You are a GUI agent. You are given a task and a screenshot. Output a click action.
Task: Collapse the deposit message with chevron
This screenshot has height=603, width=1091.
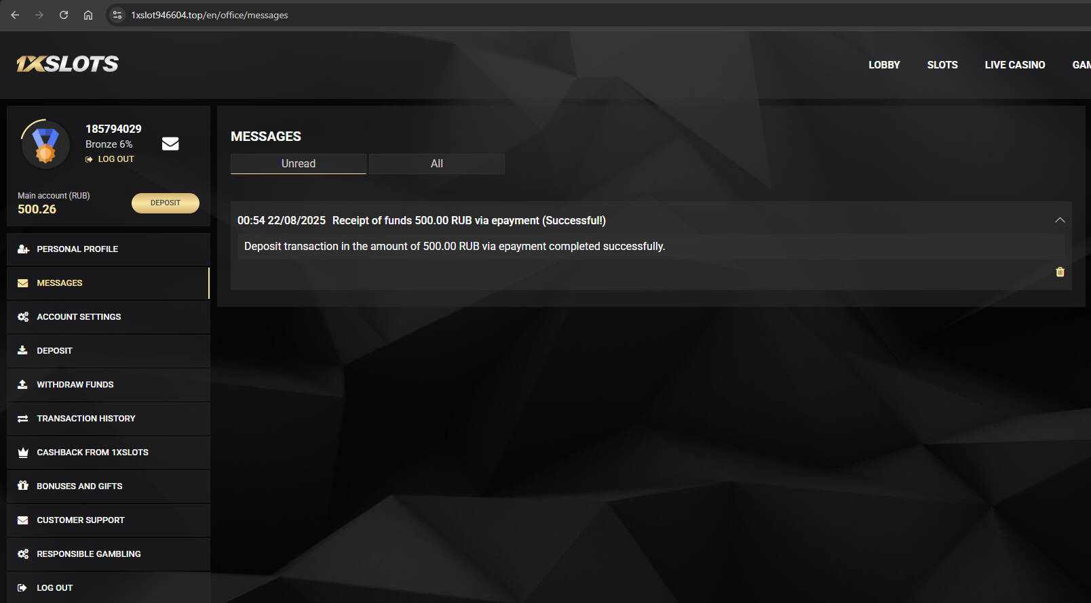1060,220
